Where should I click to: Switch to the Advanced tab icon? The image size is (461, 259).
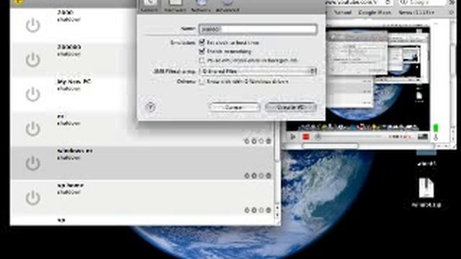click(228, 5)
